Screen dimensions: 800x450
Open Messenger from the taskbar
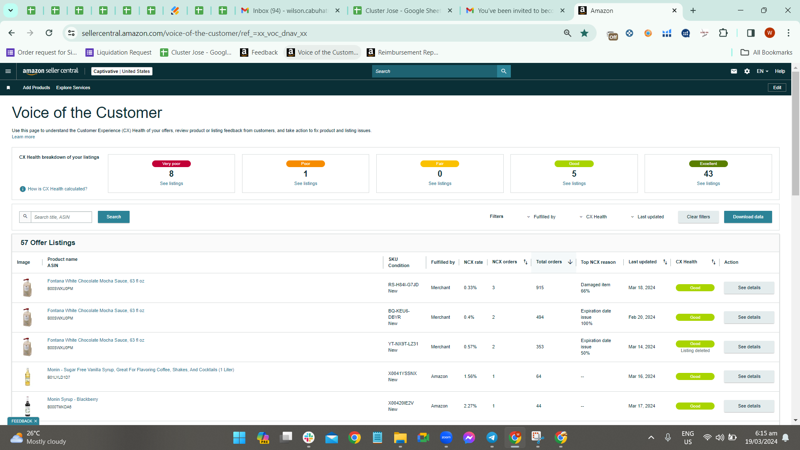coord(469,437)
